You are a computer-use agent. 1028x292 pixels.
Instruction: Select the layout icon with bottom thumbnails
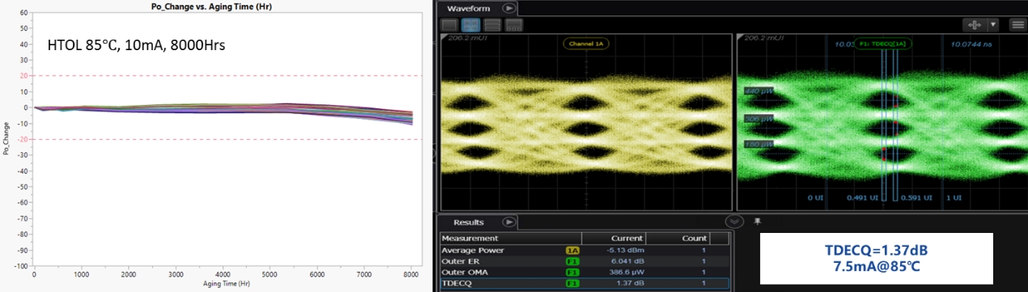tap(513, 25)
